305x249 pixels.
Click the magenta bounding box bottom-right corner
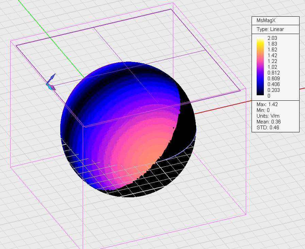(x=245, y=215)
